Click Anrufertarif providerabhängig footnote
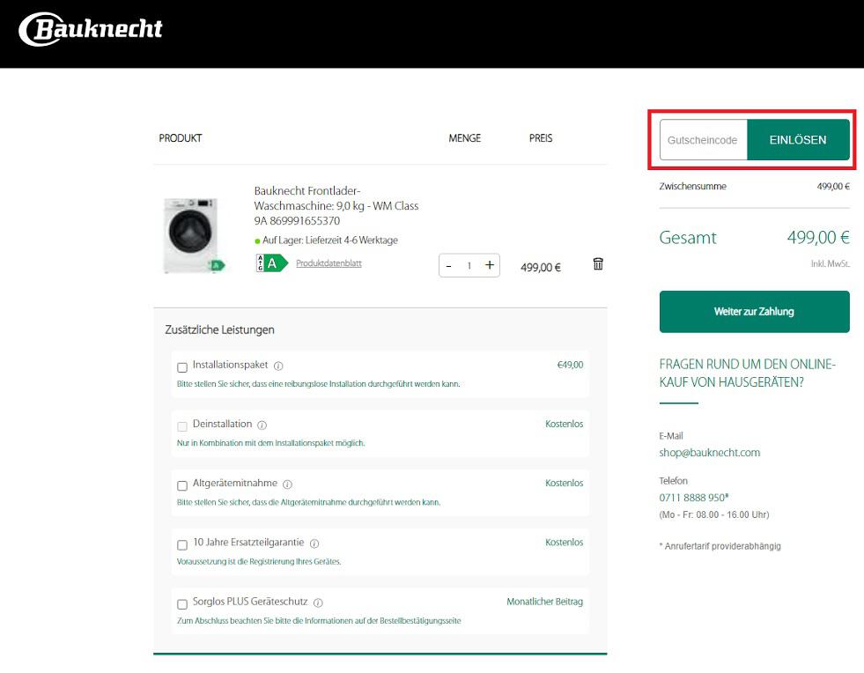Screen dimensions: 864x673 [x=720, y=546]
